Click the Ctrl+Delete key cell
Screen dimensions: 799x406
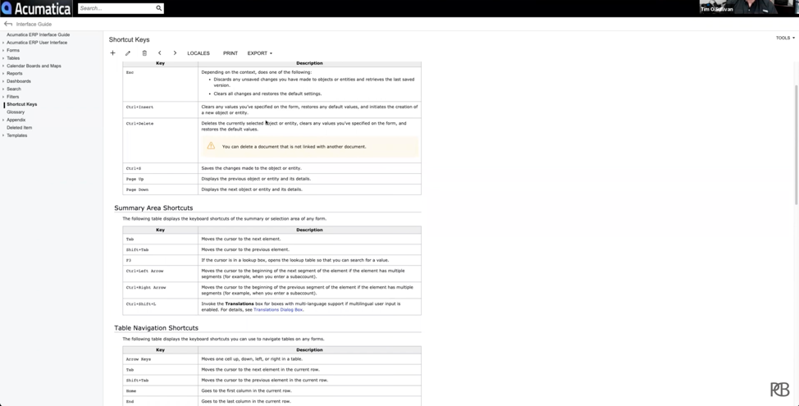pyautogui.click(x=160, y=140)
